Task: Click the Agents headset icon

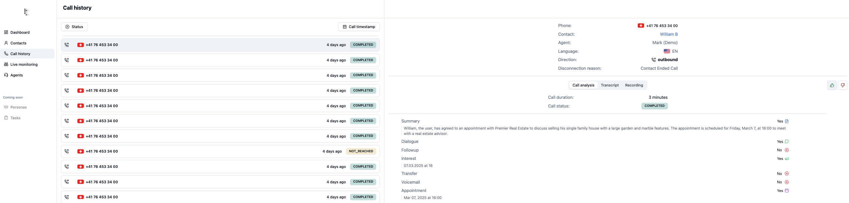Action: point(6,75)
